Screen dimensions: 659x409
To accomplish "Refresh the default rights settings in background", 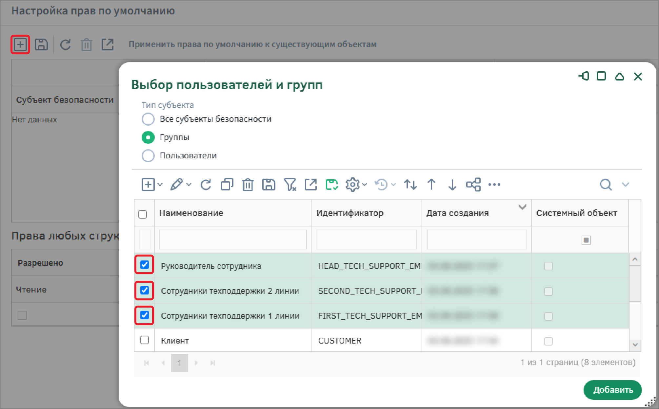I will [x=66, y=44].
